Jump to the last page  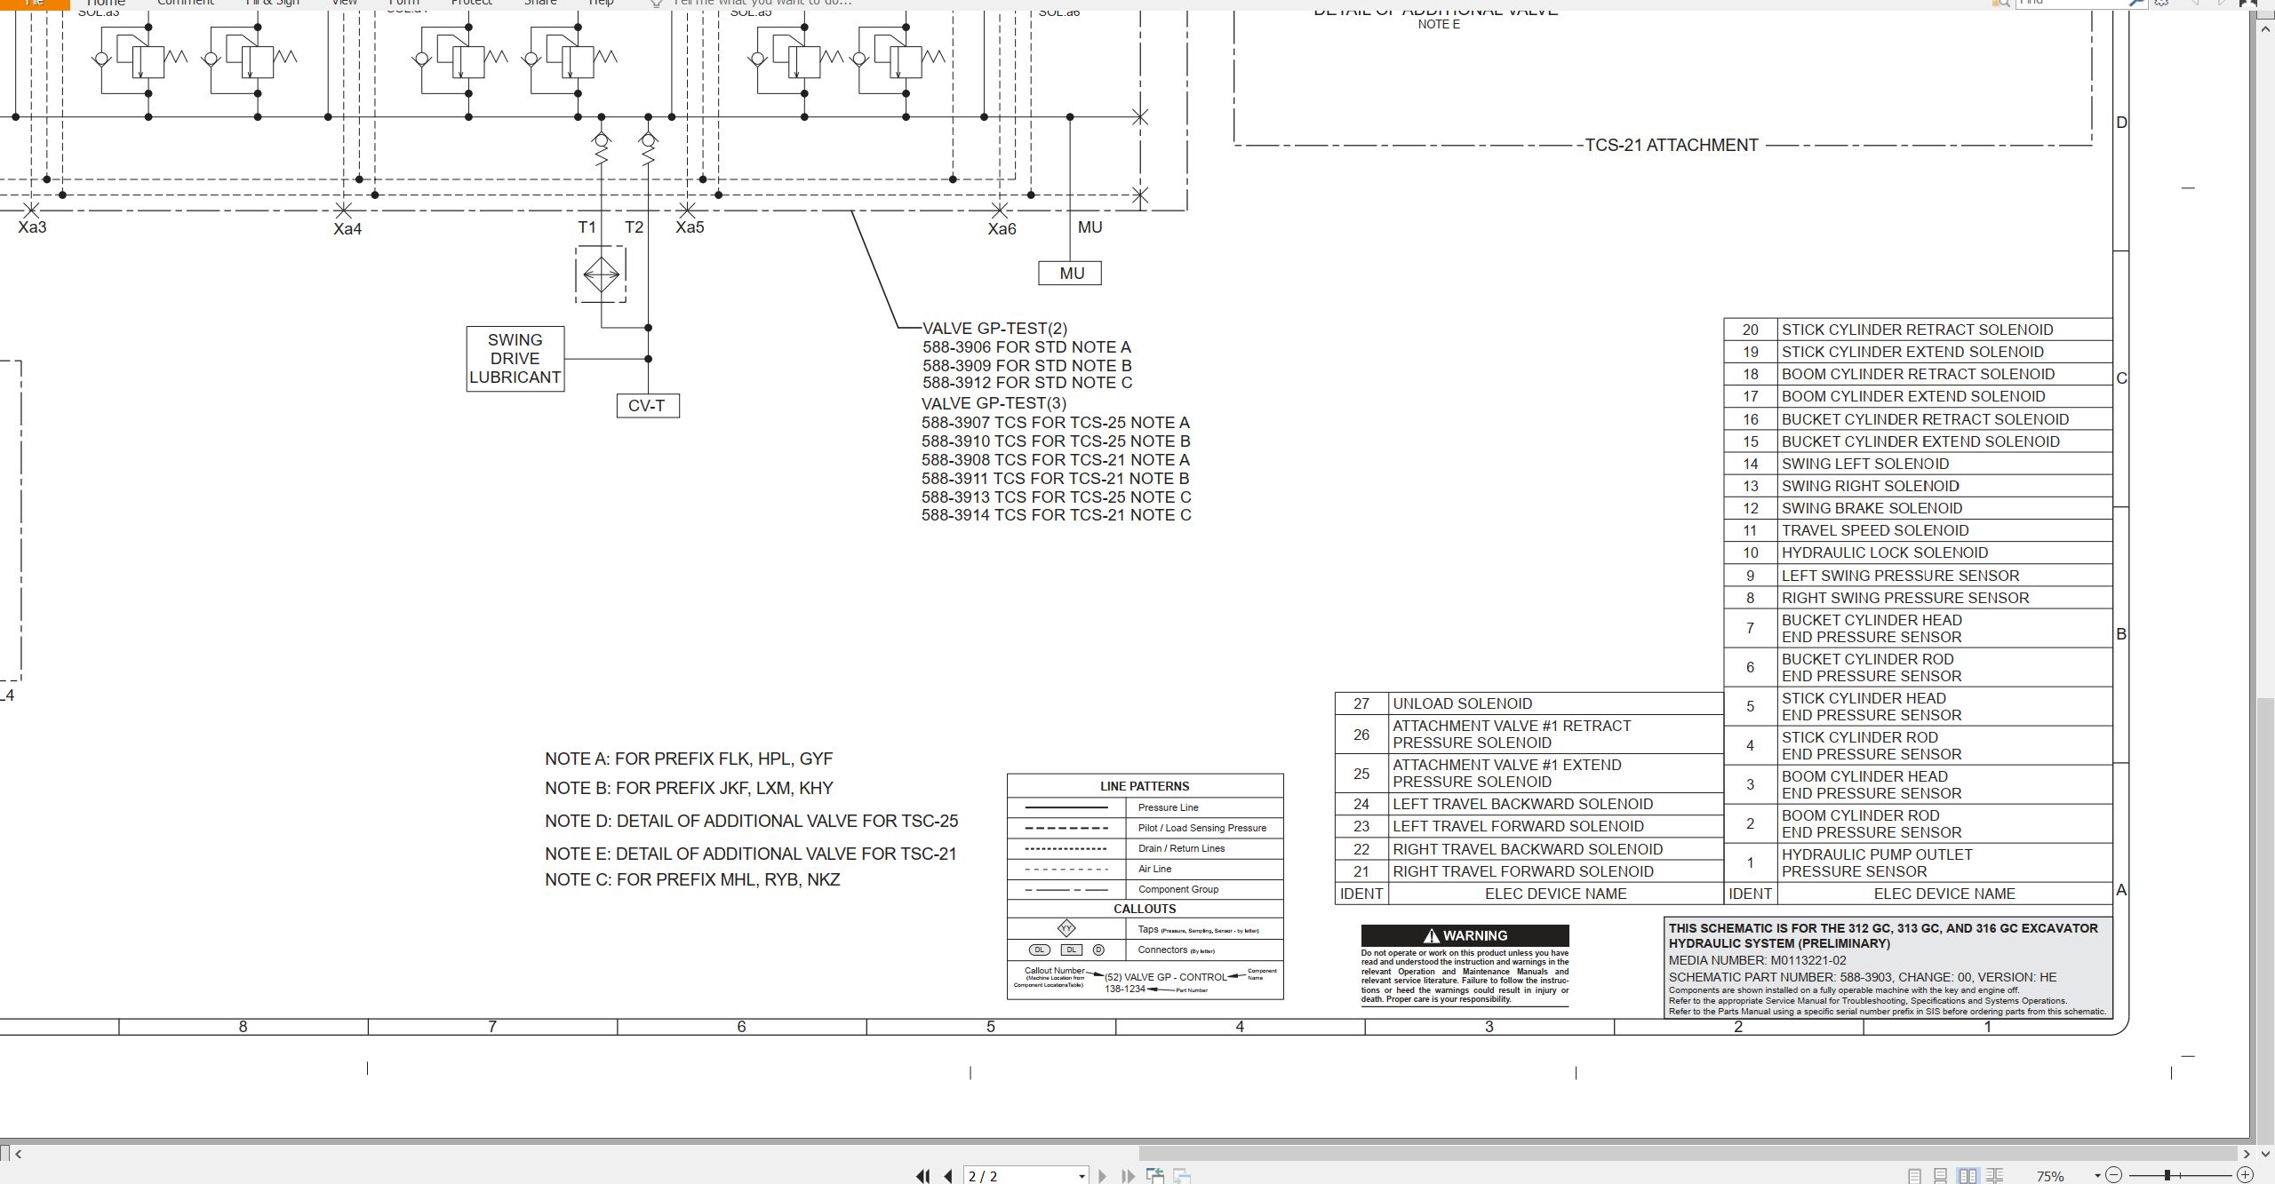[x=1129, y=1176]
